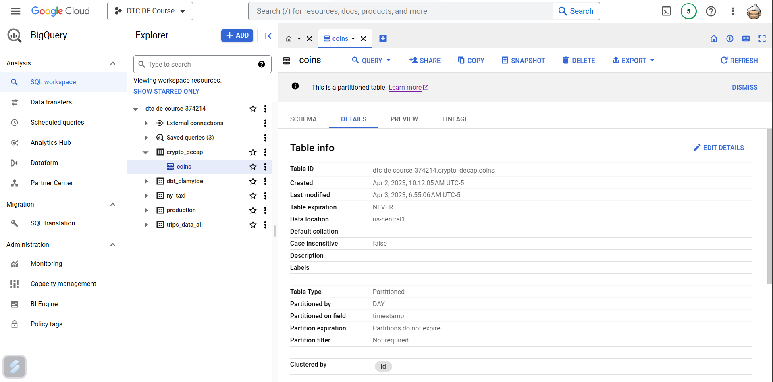773x382 pixels.
Task: Select the clustered-by id chip
Action: click(383, 366)
